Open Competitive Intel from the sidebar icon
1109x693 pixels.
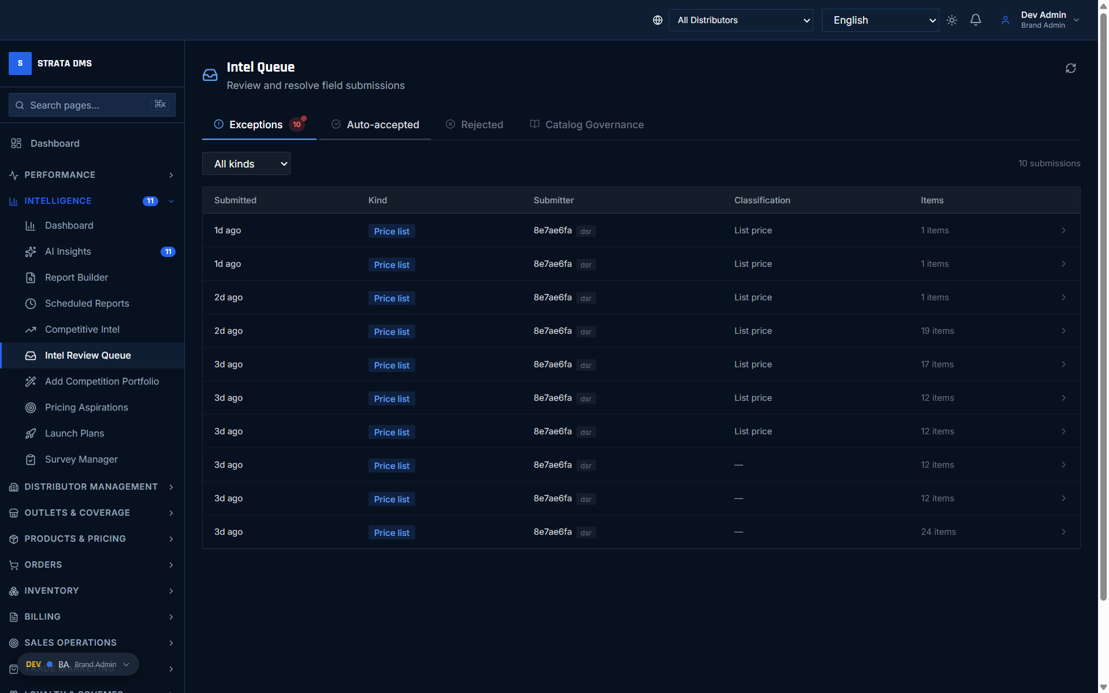pyautogui.click(x=31, y=329)
